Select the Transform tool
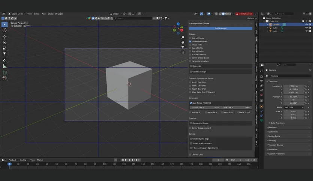The image size is (313, 181). [x=4, y=54]
